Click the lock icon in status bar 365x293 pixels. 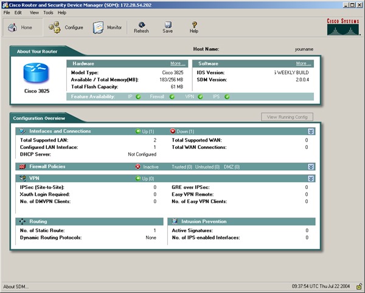(359, 286)
